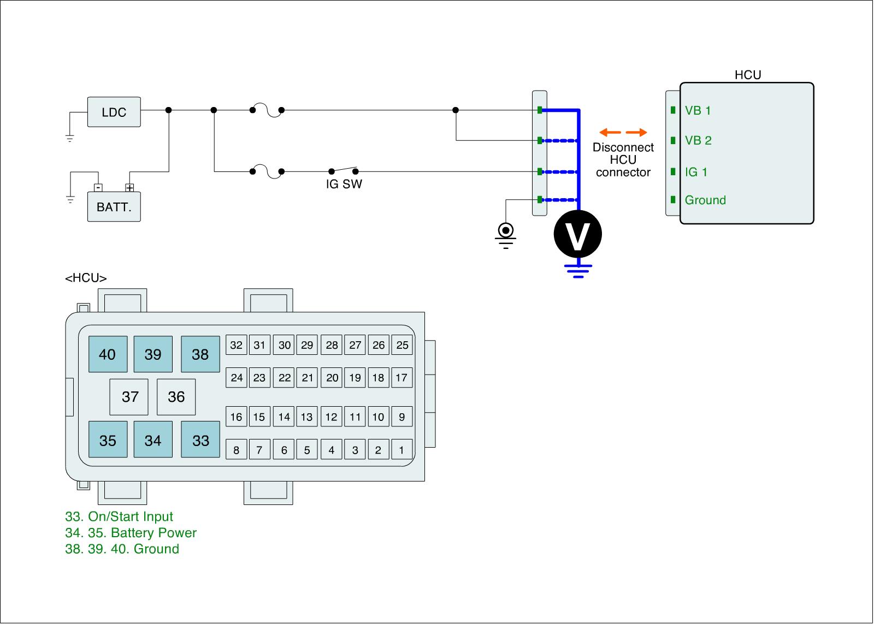
Task: Select connector pin 33
Action: [x=200, y=440]
